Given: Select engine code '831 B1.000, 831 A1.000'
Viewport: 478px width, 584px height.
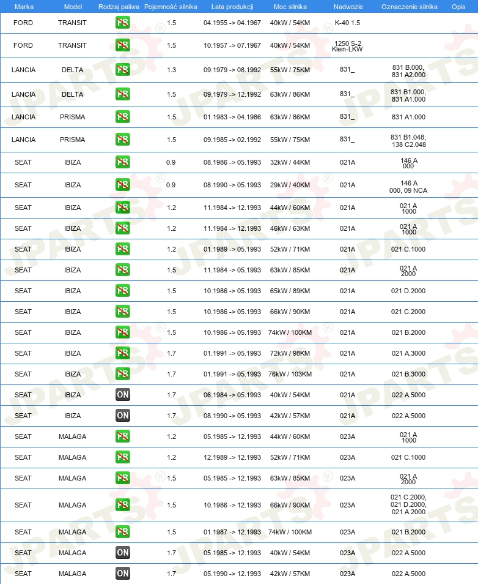Looking at the screenshot, I should click(408, 95).
